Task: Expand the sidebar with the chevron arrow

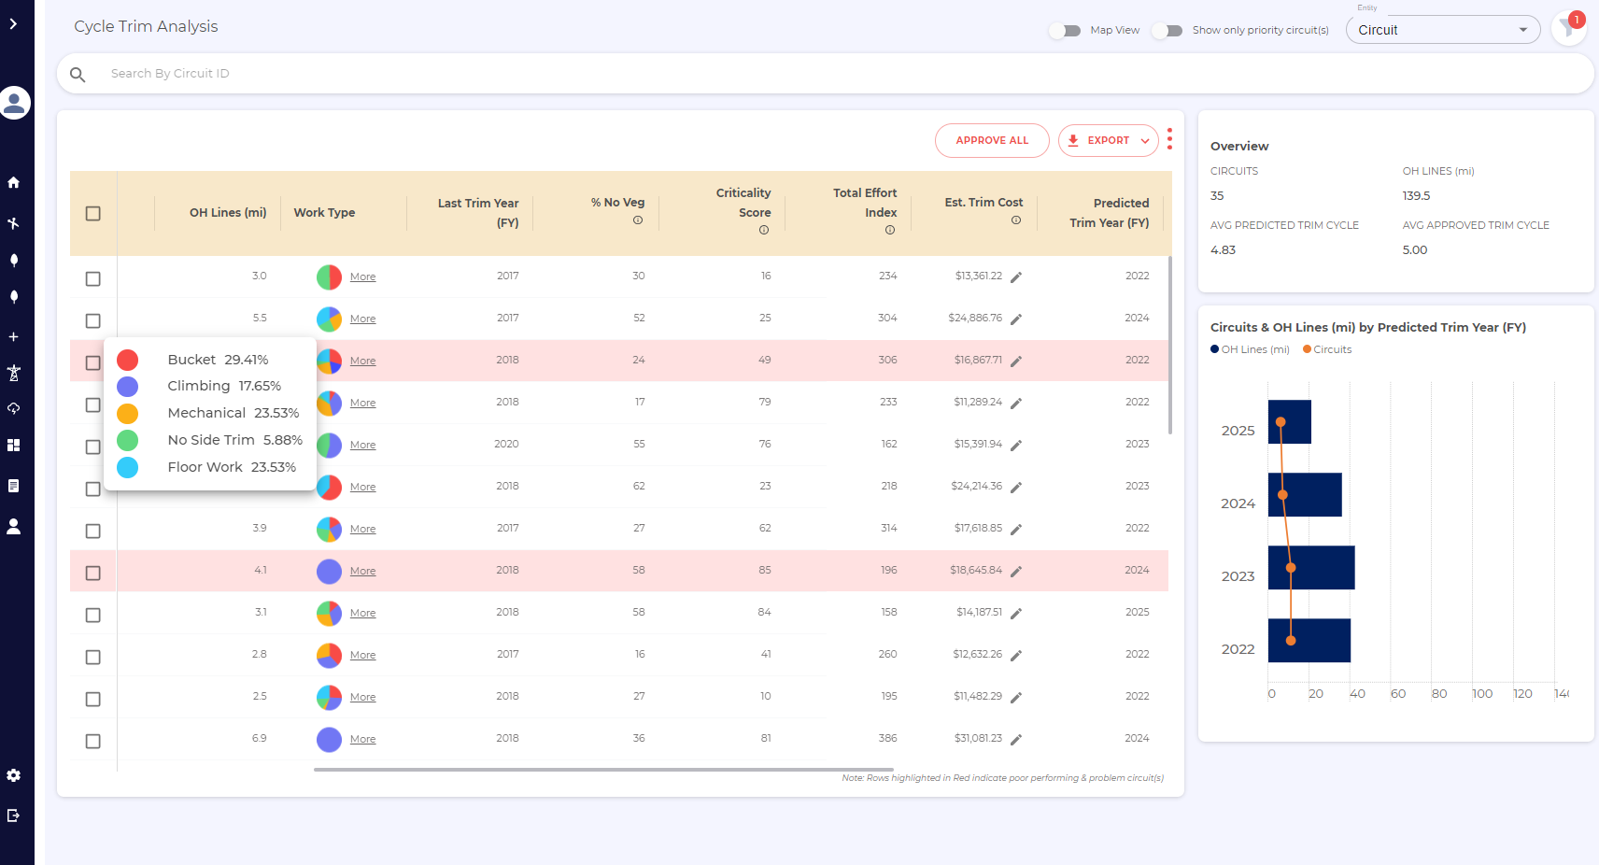Action: pos(14,24)
